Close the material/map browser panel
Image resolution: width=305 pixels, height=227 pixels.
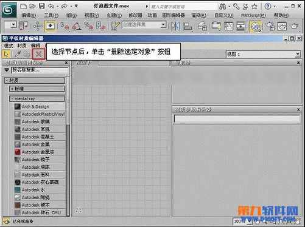(x=66, y=63)
